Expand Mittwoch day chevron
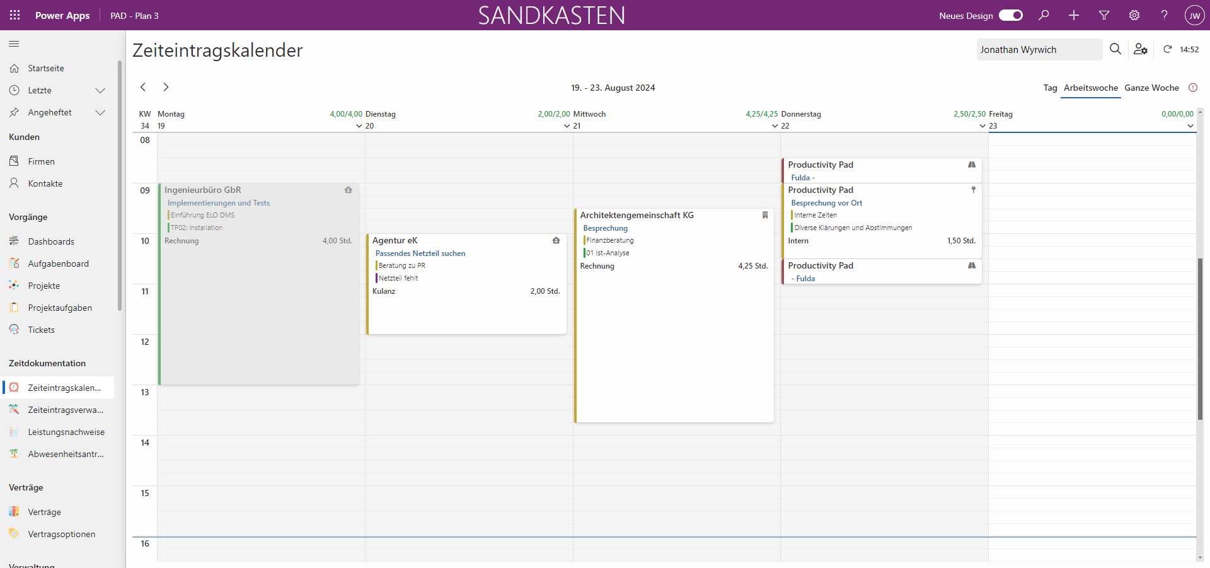This screenshot has height=568, width=1210. pyautogui.click(x=775, y=126)
